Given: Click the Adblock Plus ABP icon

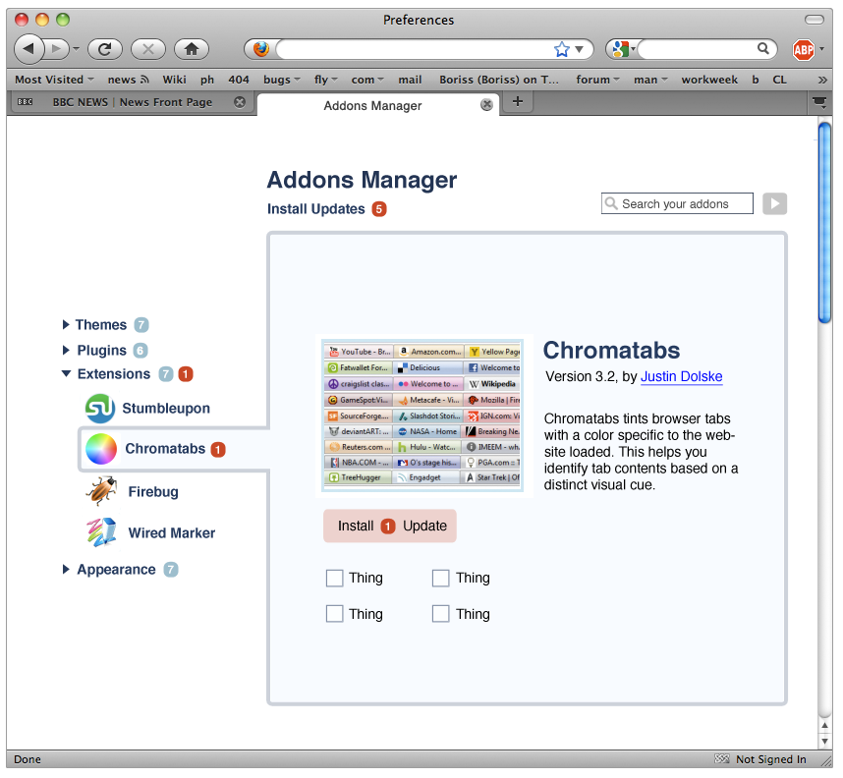Looking at the screenshot, I should point(804,50).
